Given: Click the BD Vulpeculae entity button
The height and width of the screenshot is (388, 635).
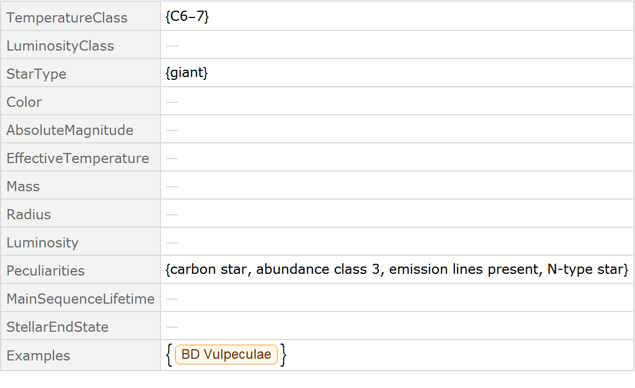Looking at the screenshot, I should pyautogui.click(x=226, y=355).
